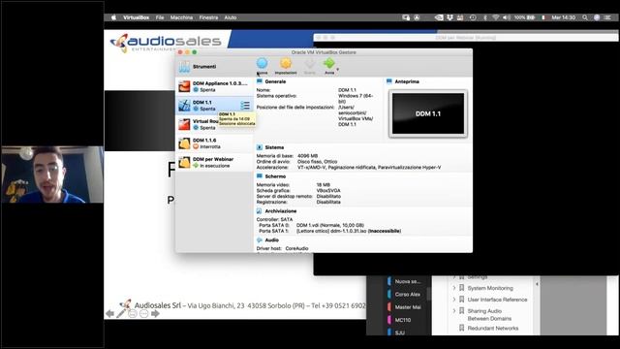Open the Notification Center list icon
Image resolution: width=620 pixels, height=349 pixels.
[607, 17]
